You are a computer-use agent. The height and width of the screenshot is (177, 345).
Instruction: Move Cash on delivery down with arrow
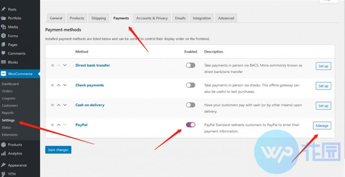click(x=65, y=105)
